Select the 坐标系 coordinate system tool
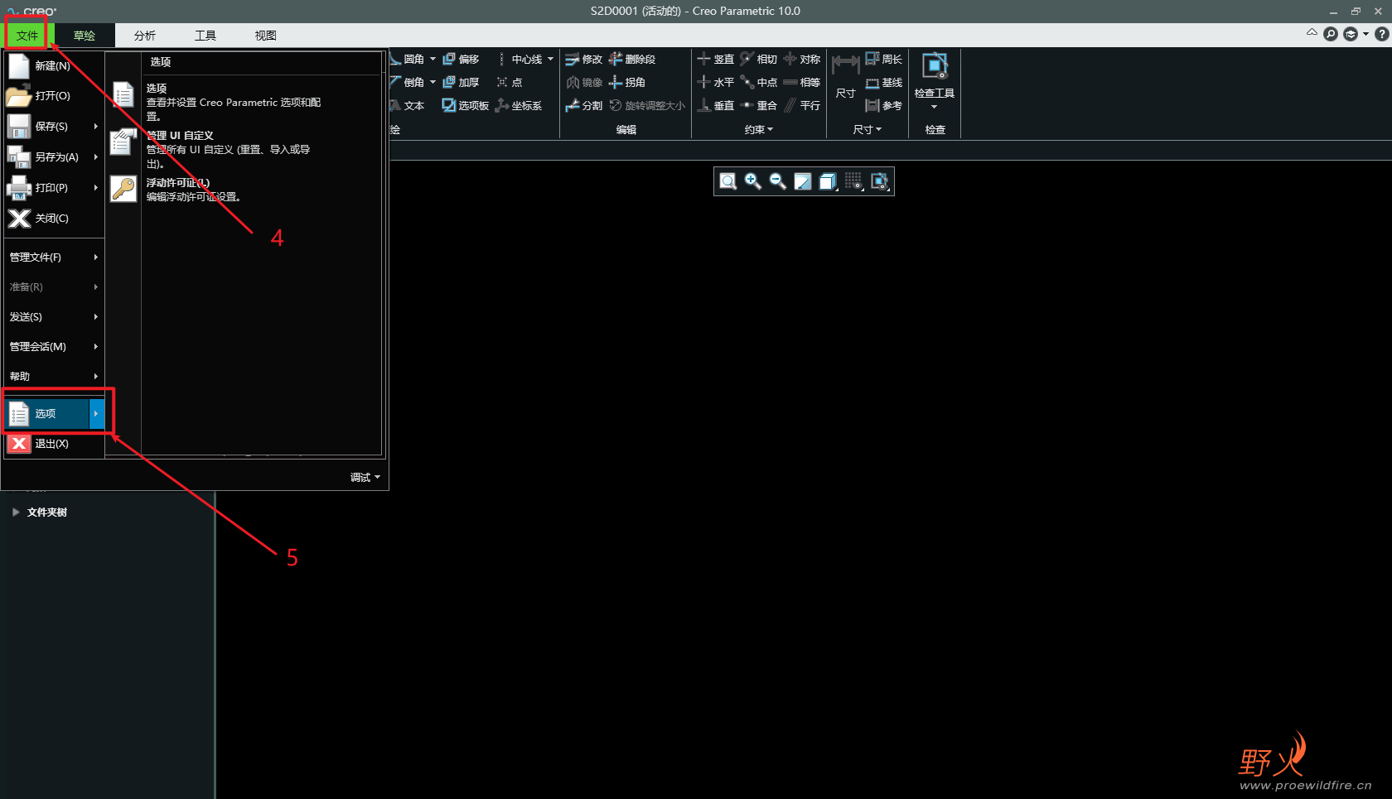1392x799 pixels. 519,106
